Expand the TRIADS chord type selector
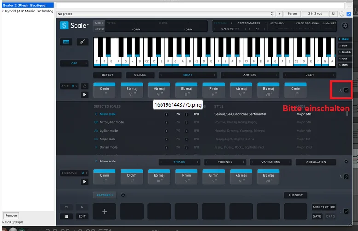358x231 pixels. click(x=179, y=162)
